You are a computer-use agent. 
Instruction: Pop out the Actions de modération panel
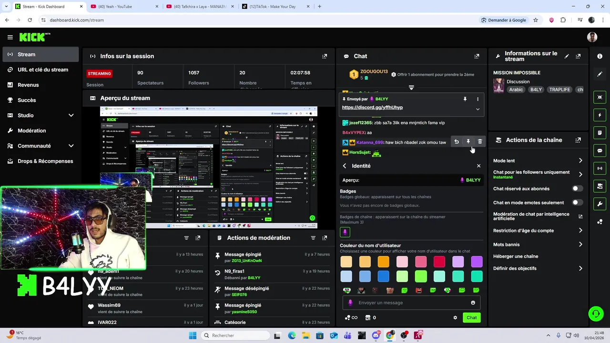325,238
